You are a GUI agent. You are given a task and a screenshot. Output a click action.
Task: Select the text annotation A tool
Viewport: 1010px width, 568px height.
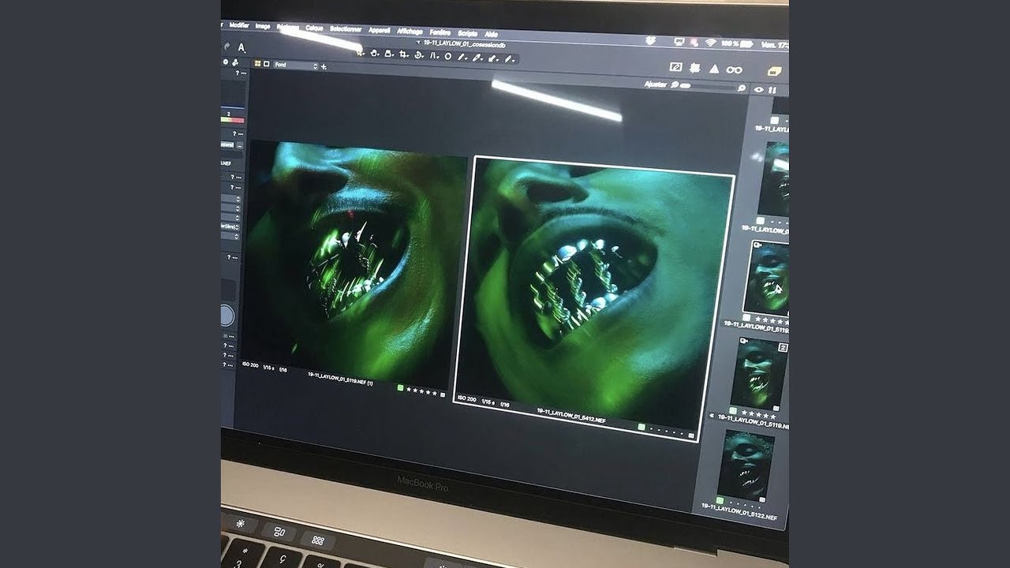click(x=241, y=47)
